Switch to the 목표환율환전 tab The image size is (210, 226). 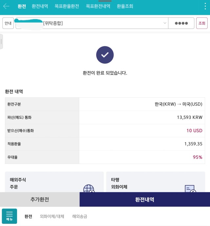[67, 6]
